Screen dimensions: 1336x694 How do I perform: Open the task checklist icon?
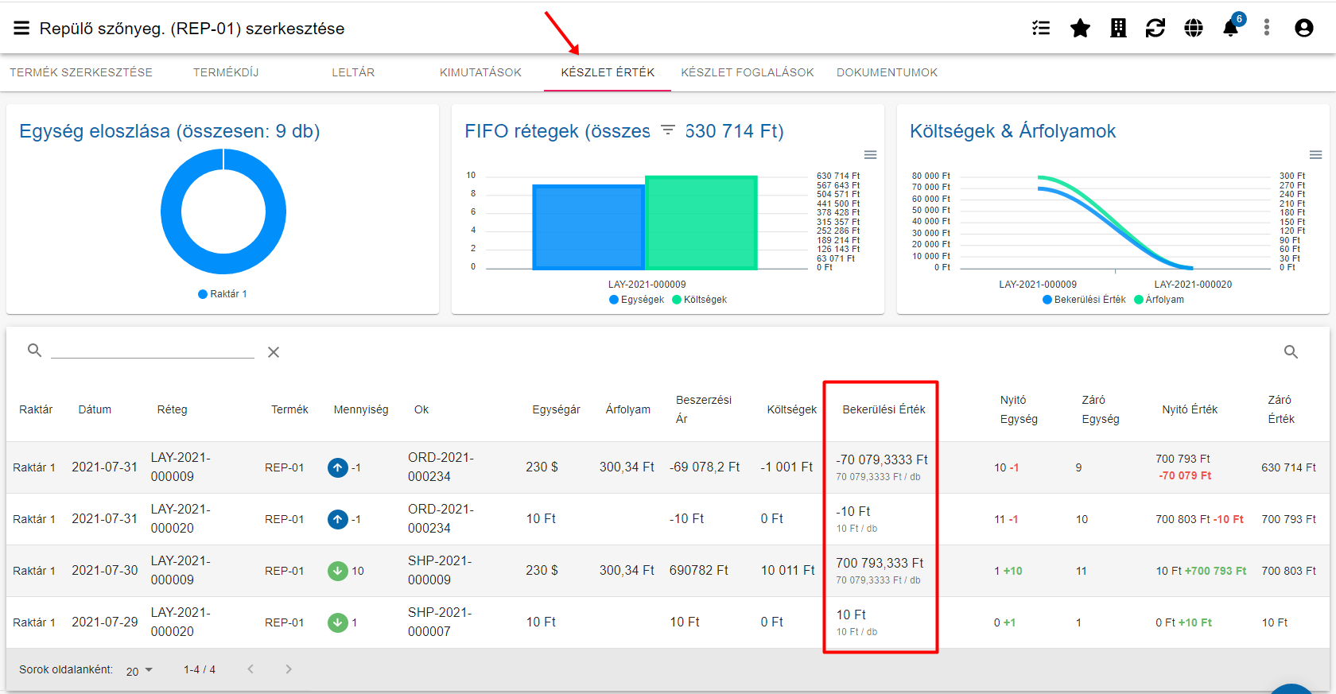click(x=1041, y=29)
